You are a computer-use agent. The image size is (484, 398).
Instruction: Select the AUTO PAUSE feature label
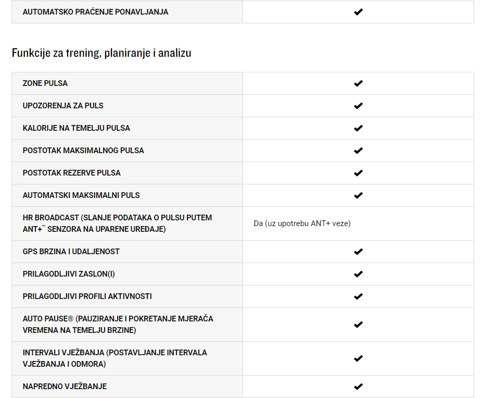coord(118,325)
